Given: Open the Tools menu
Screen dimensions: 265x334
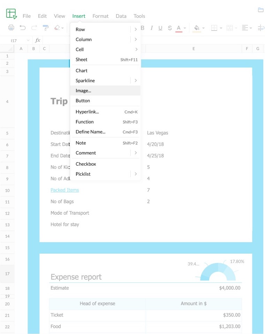Looking at the screenshot, I should [x=139, y=16].
